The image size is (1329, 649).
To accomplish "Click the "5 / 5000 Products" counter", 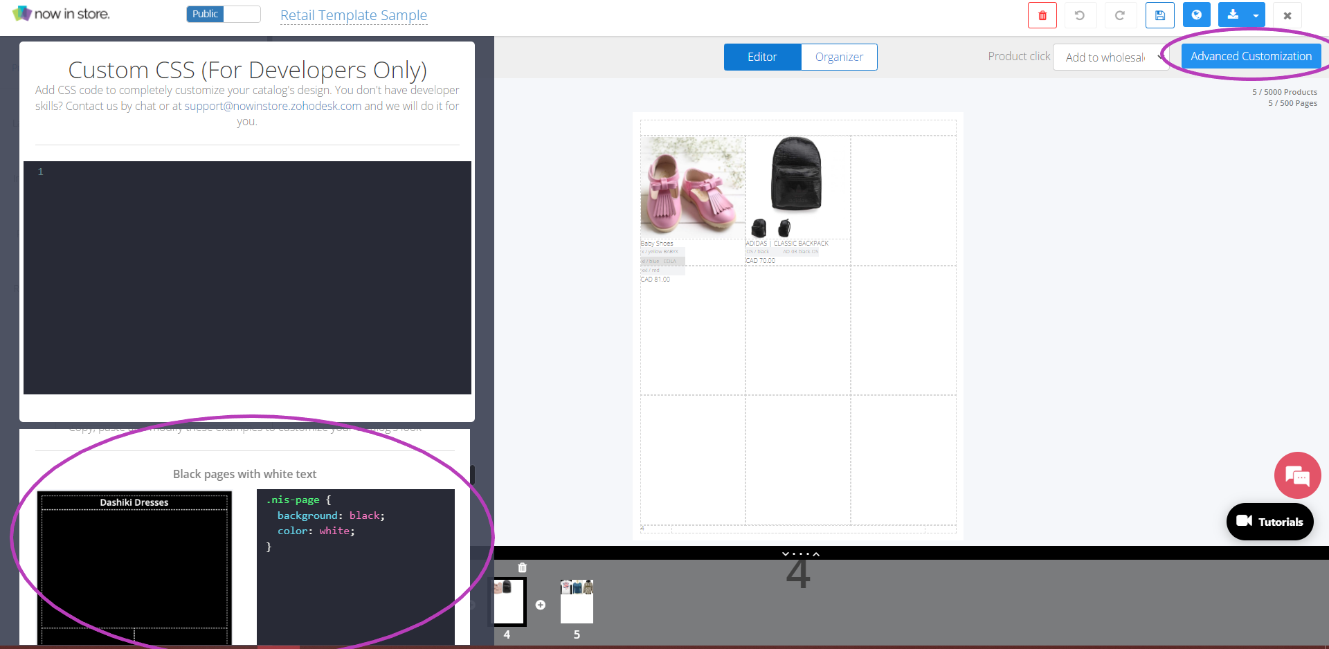I will (x=1285, y=92).
